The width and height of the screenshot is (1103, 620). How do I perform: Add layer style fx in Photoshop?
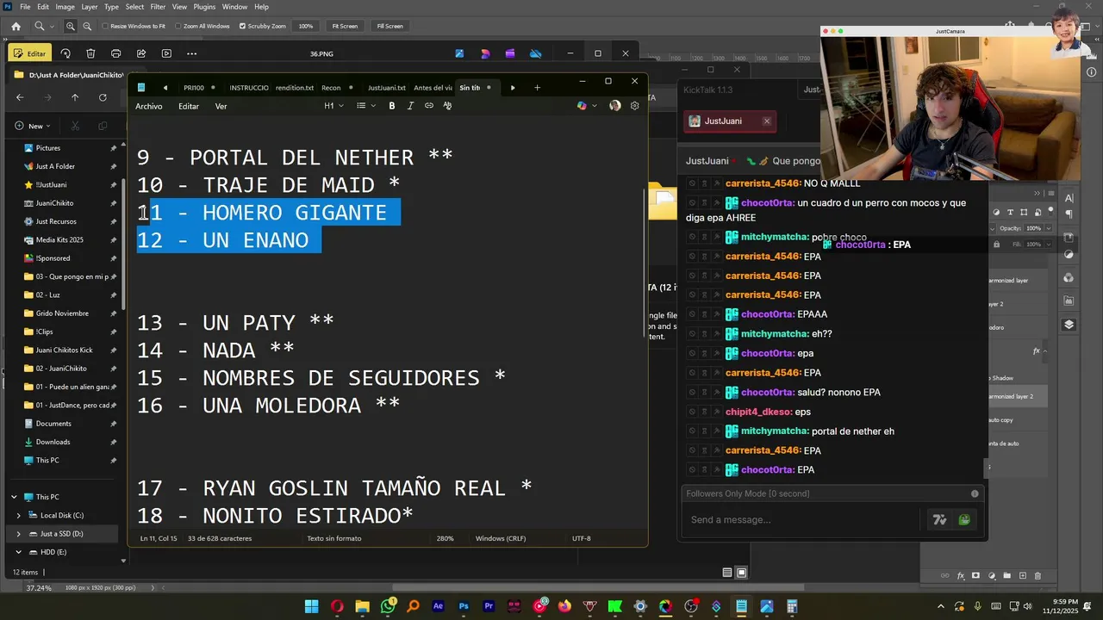(x=961, y=575)
